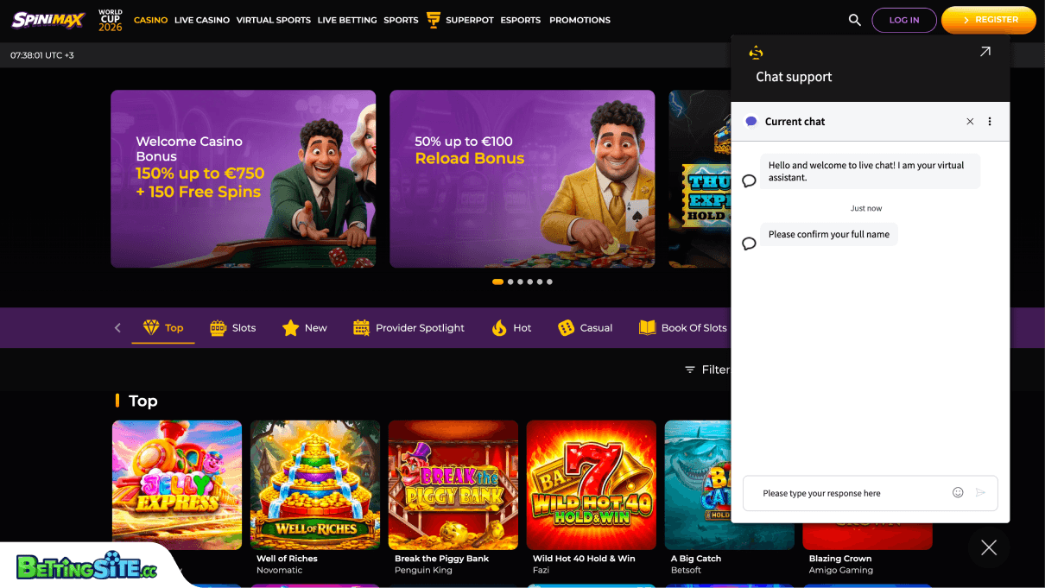Open Provider Spotlight category

[408, 328]
